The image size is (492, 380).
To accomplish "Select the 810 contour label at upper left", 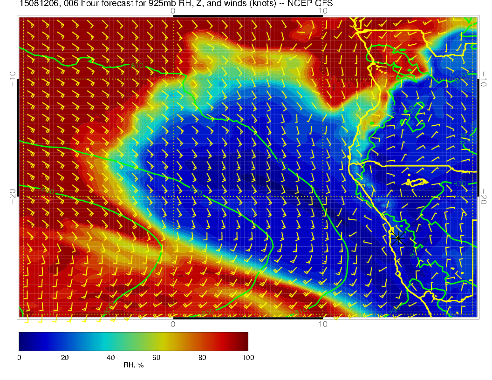I will point(137,66).
